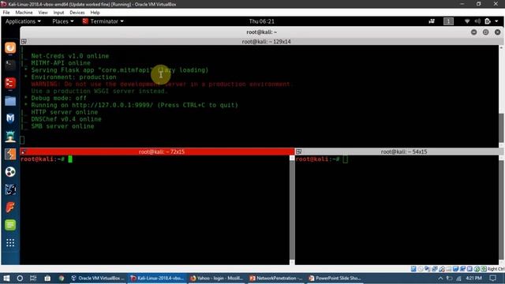Launch the black terminal icon in the dock
This screenshot has height=284, width=505.
[x=10, y=65]
